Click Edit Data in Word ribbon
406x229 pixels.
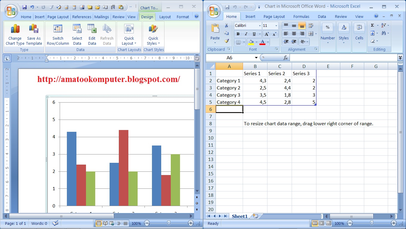[x=92, y=35]
